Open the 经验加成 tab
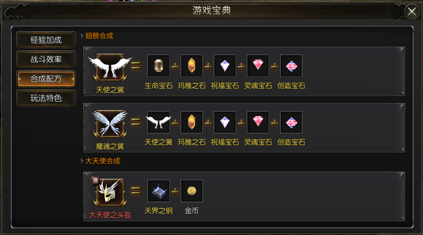Viewport: 423px width, 235px height. coord(46,40)
